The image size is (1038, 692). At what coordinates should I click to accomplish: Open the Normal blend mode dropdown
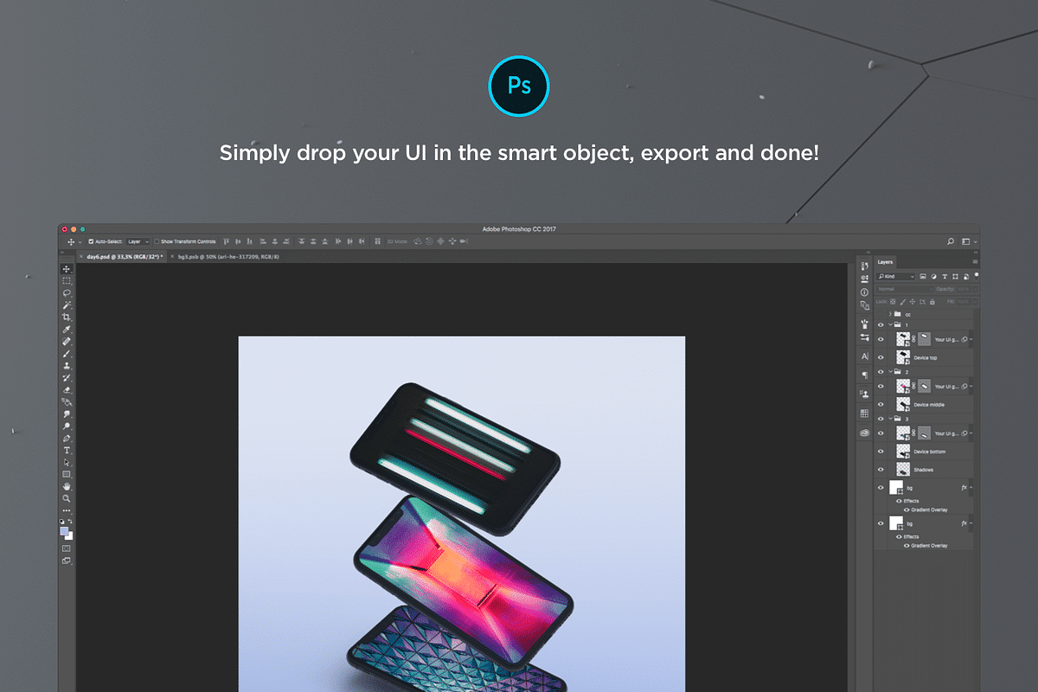pos(905,289)
